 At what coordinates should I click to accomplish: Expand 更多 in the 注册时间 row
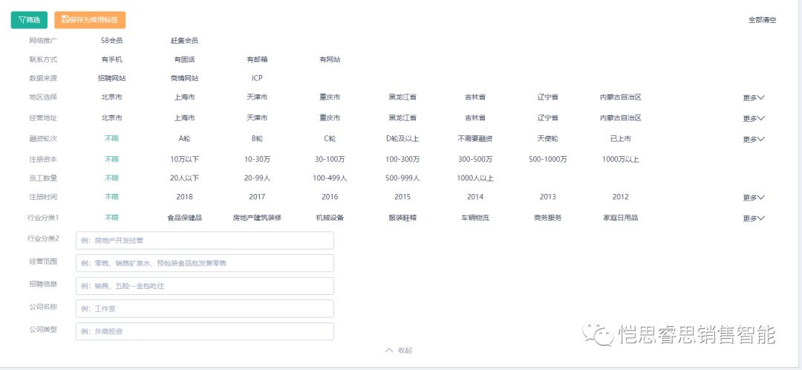(754, 198)
